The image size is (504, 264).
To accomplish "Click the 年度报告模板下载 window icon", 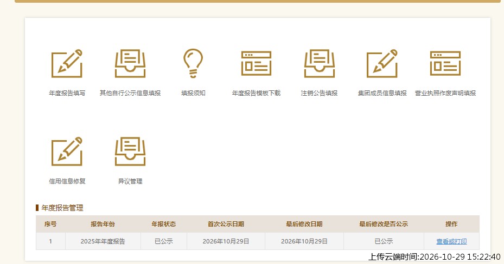I will click(x=256, y=63).
